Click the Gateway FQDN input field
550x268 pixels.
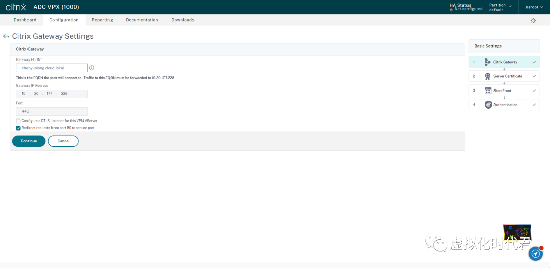click(x=51, y=68)
